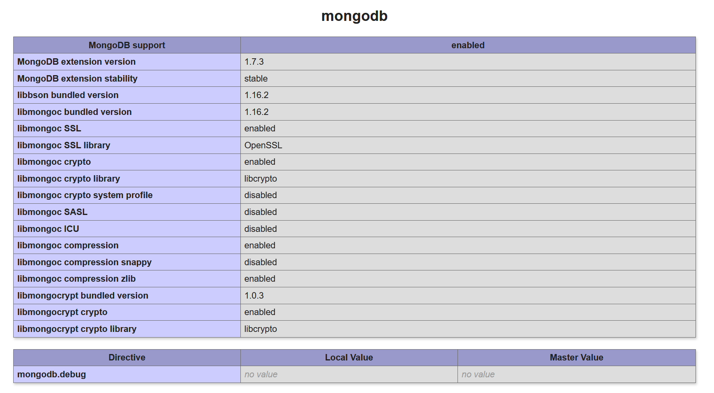Click the libmongoc ICU row label
Image resolution: width=714 pixels, height=393 pixels.
[48, 229]
